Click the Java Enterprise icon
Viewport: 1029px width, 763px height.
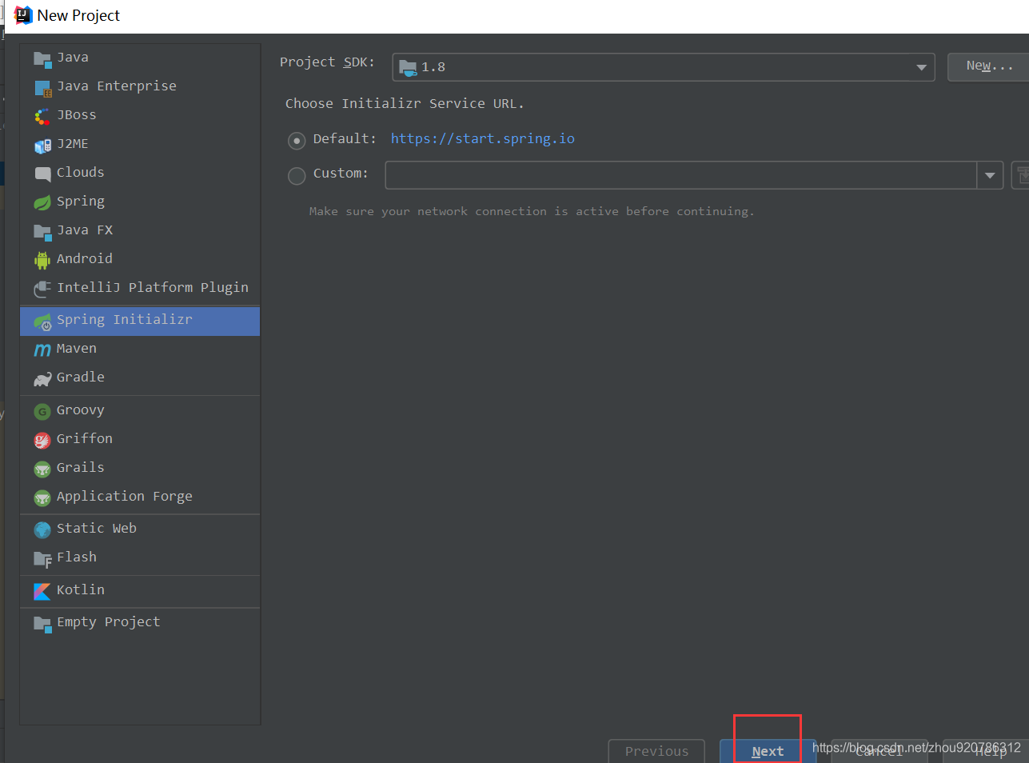pos(42,87)
